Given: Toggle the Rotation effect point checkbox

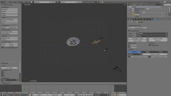Looking at the screenshot, I should [x=129, y=47].
